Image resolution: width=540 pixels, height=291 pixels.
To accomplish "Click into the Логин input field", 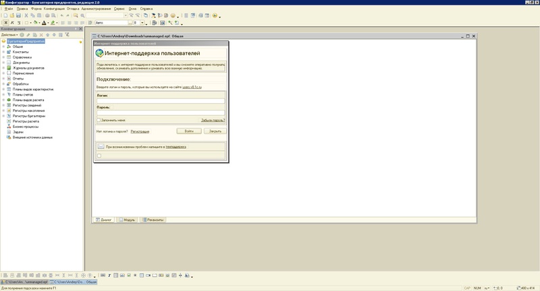I will point(161,100).
